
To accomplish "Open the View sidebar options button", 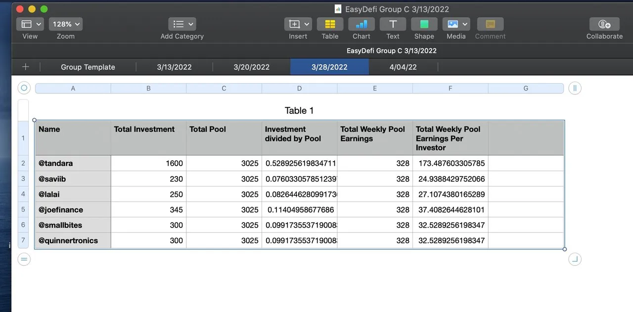I will tap(30, 24).
